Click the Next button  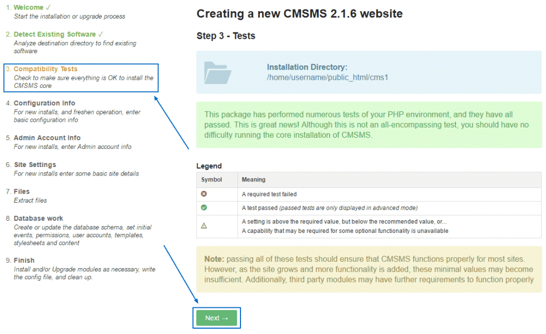point(216,317)
